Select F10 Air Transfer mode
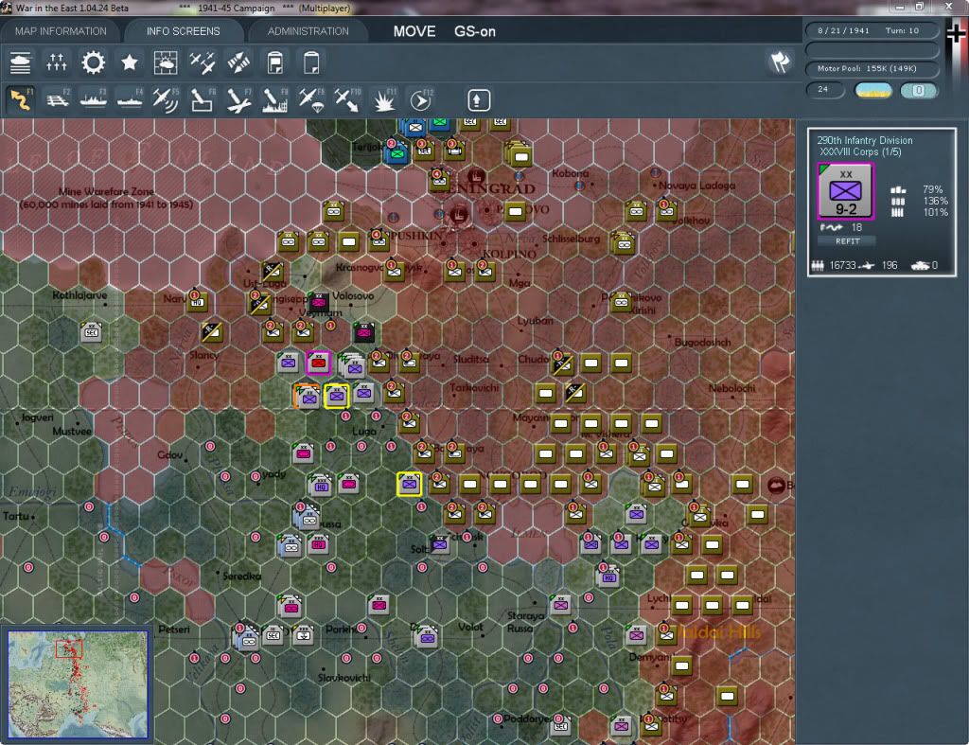 coord(347,100)
